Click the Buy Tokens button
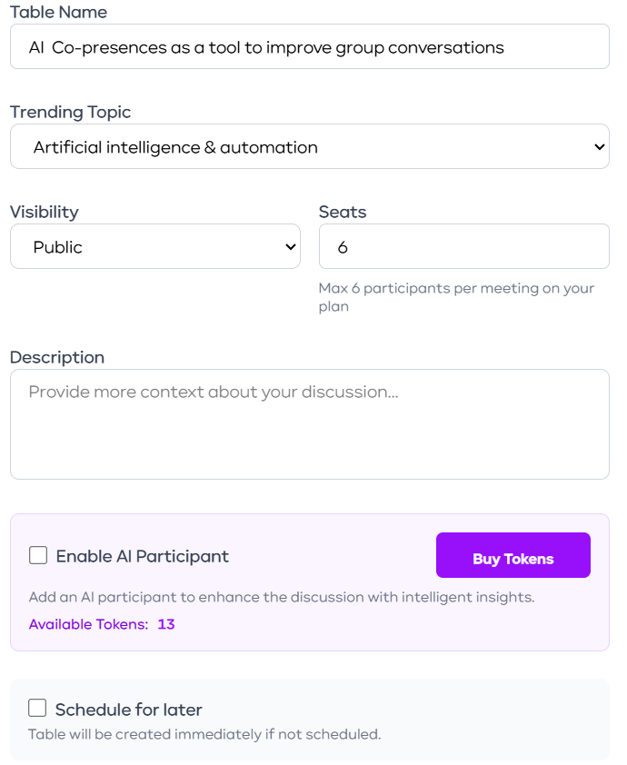627x765 pixels. [513, 555]
